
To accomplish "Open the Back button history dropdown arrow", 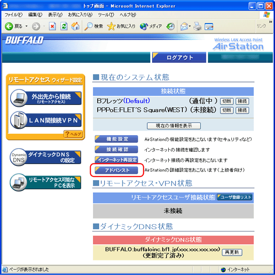I will tap(27, 26).
